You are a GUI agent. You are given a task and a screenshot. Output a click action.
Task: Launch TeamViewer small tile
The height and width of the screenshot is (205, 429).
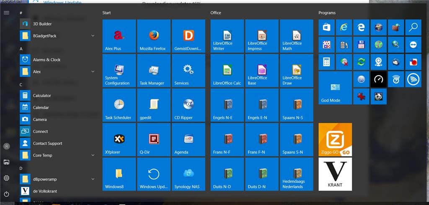click(x=413, y=45)
